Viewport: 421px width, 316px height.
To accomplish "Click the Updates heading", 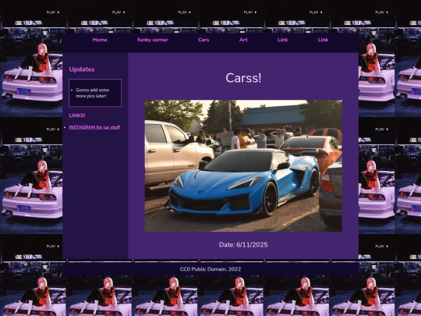I will [x=82, y=69].
